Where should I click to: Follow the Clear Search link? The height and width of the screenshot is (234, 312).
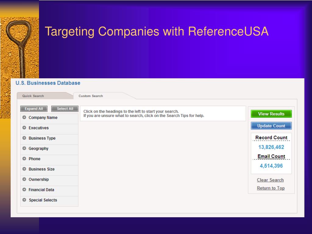tap(270, 180)
